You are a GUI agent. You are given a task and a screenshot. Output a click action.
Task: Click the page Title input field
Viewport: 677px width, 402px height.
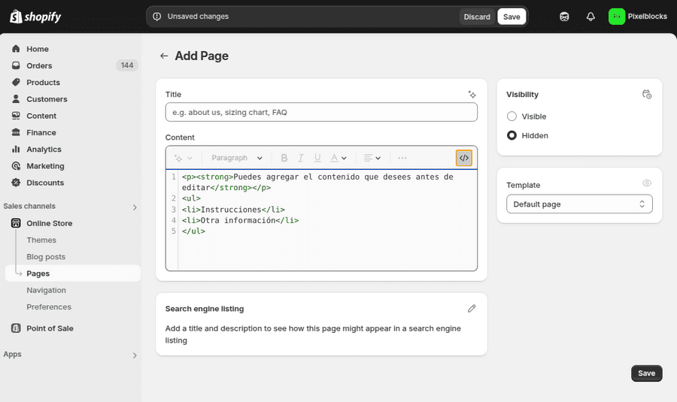321,112
